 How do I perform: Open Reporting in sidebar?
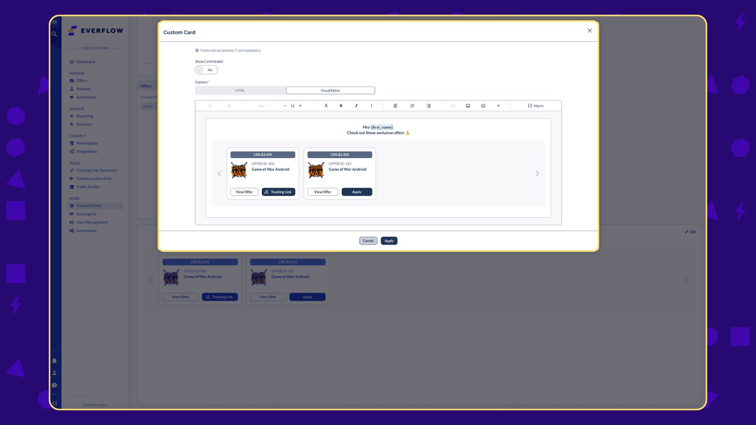tap(85, 116)
